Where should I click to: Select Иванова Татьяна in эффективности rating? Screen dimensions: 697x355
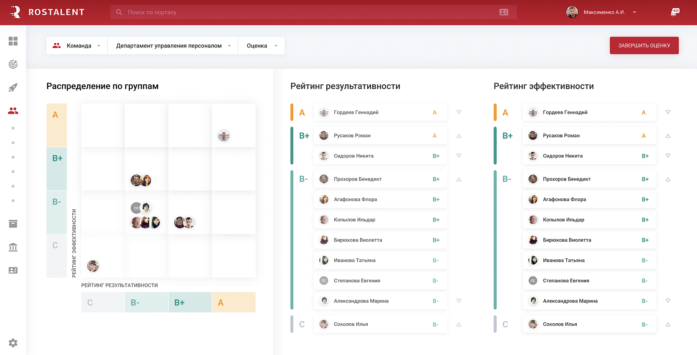click(x=589, y=260)
